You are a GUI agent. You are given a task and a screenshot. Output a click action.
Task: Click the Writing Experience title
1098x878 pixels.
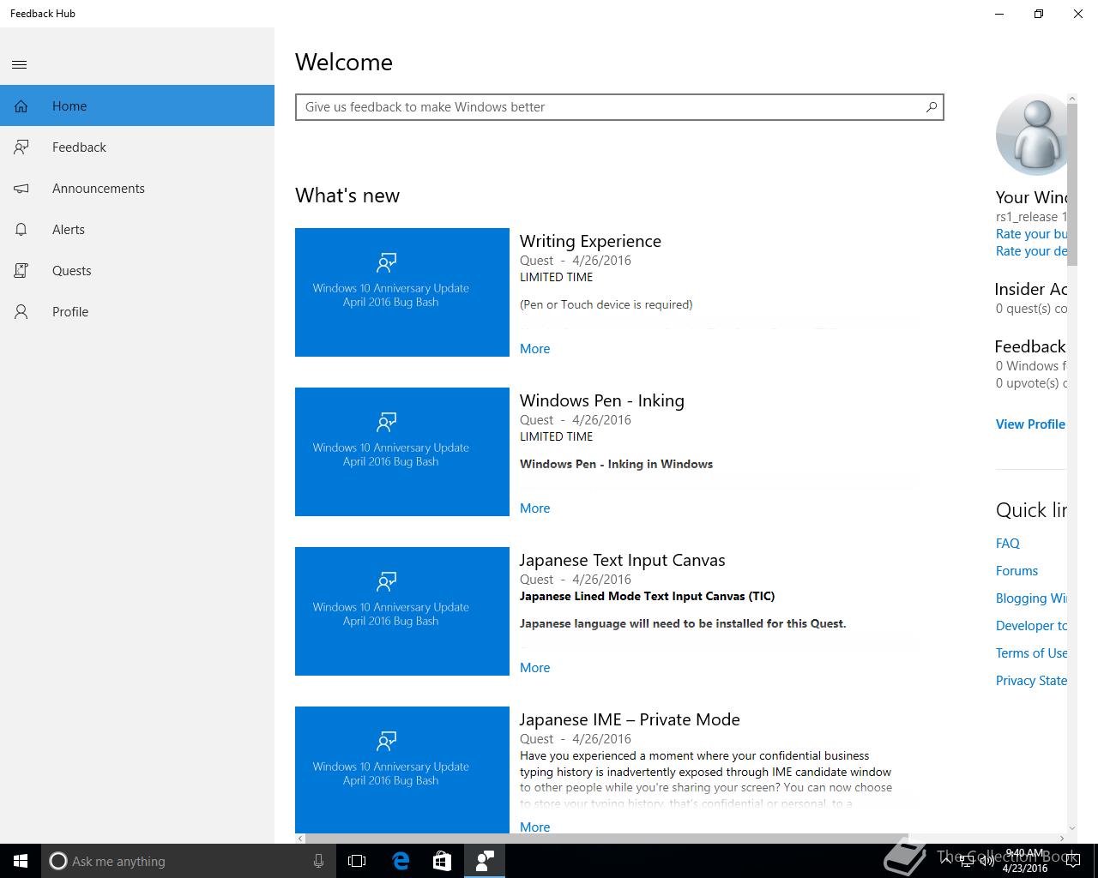click(x=590, y=241)
